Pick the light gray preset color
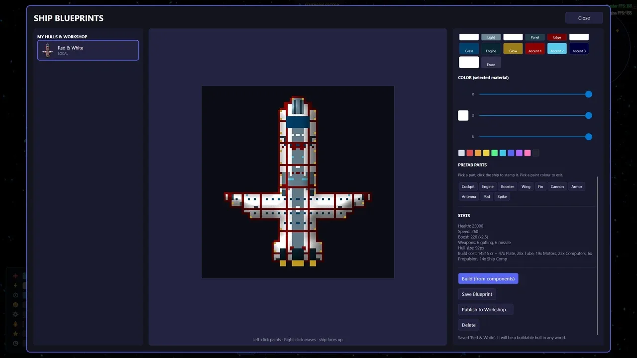The width and height of the screenshot is (637, 358). pos(461,153)
